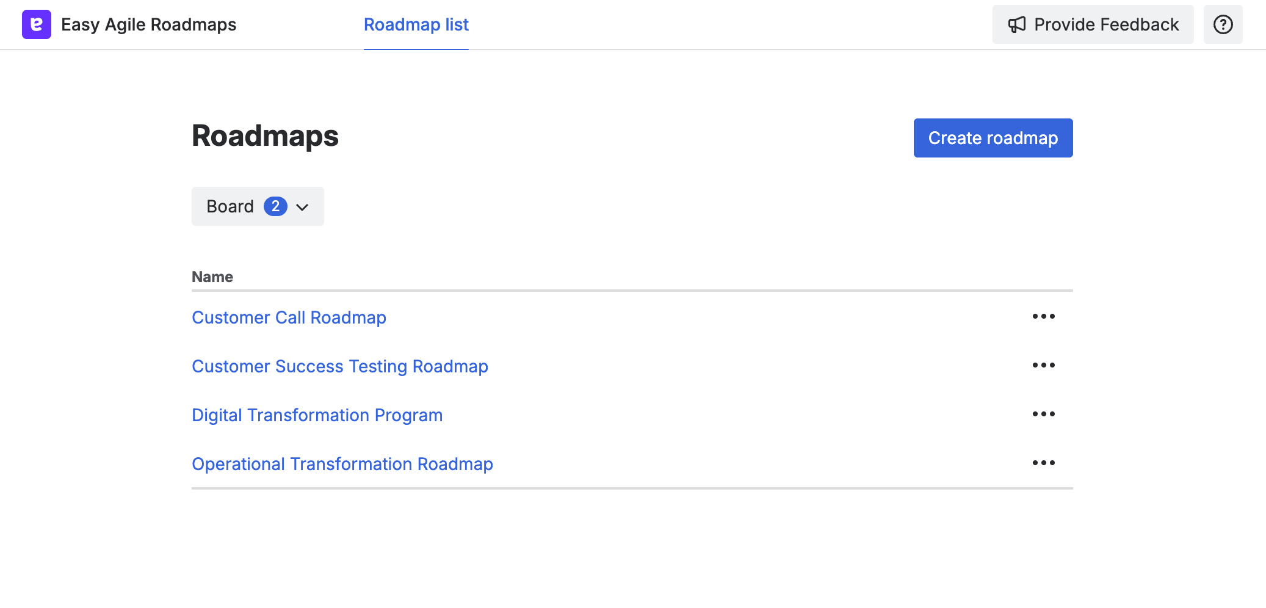Open the Customer Call Roadmap link
The height and width of the screenshot is (608, 1266).
click(x=289, y=317)
